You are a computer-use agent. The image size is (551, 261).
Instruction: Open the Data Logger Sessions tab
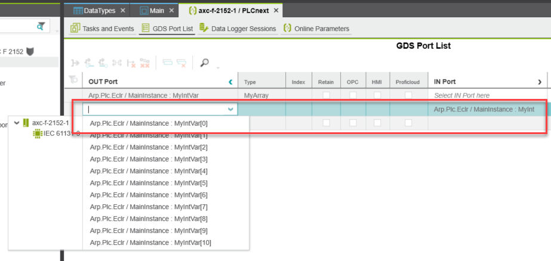[238, 29]
